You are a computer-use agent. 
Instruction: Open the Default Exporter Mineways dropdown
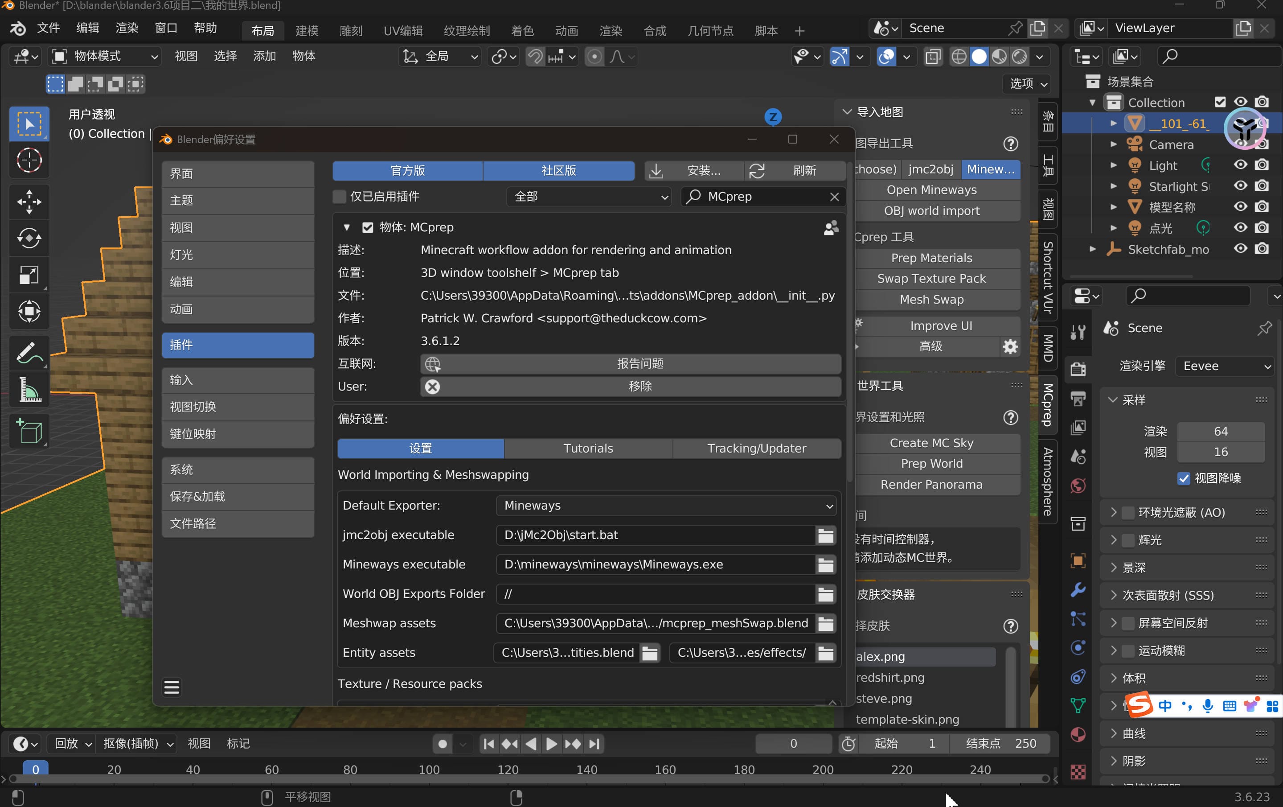coord(665,505)
